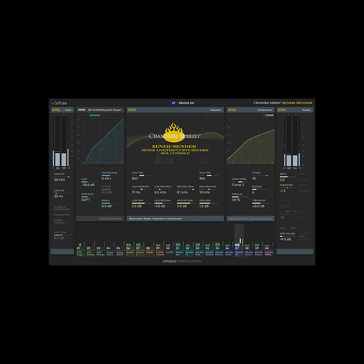Click the blue track number 37 badge
Image resolution: width=364 pixels, height=364 pixels.
173,103
